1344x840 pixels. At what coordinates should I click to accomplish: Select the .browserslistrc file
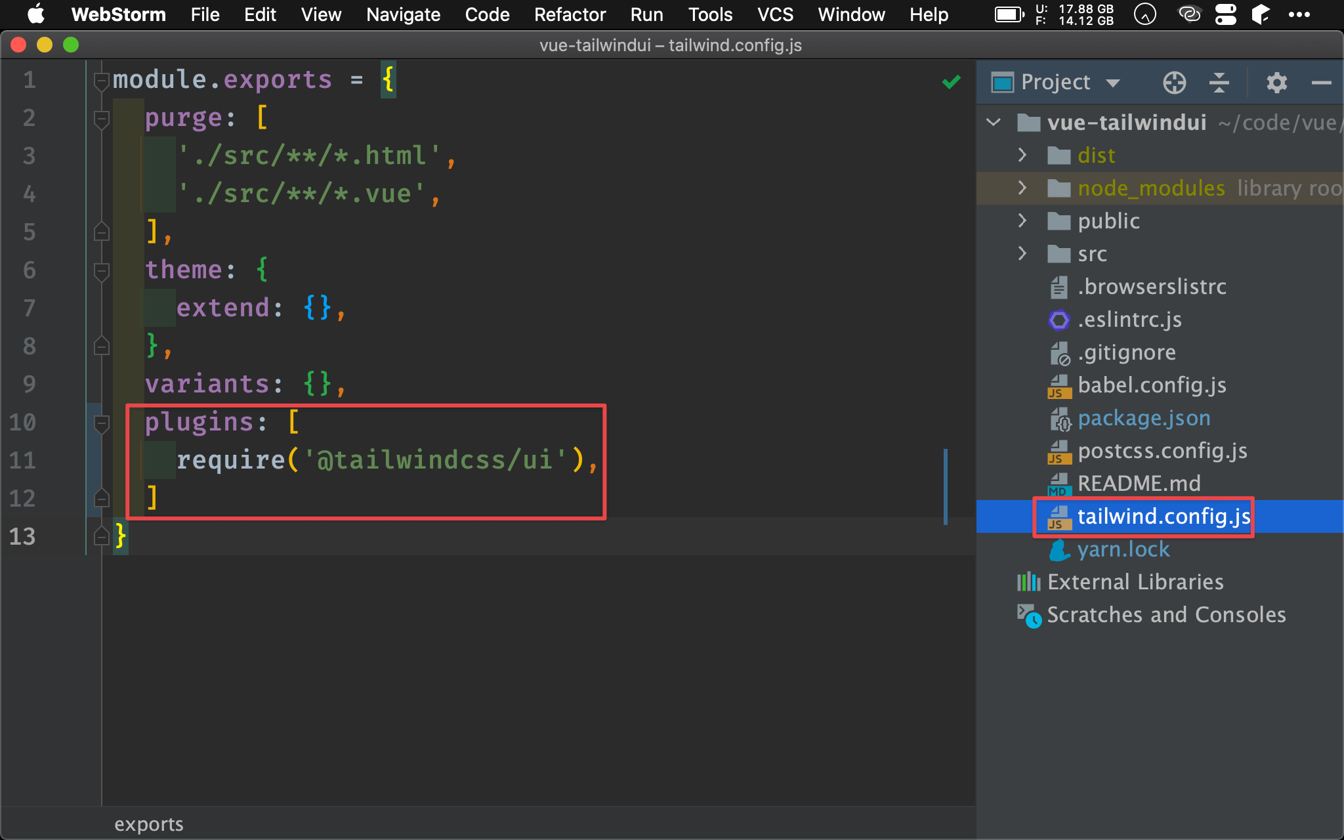pyautogui.click(x=1152, y=287)
